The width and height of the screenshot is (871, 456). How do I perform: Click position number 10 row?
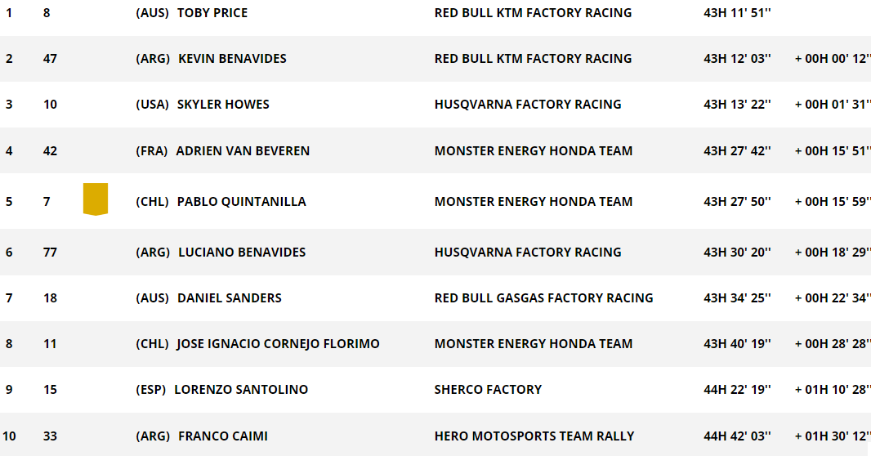[x=435, y=436]
